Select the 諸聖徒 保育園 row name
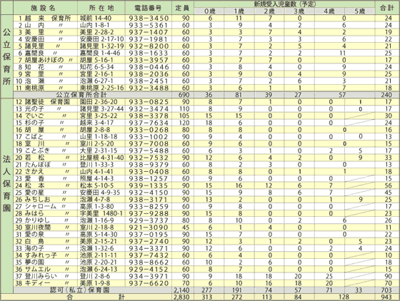Viewport: 400px width, 301px height. pos(43,102)
